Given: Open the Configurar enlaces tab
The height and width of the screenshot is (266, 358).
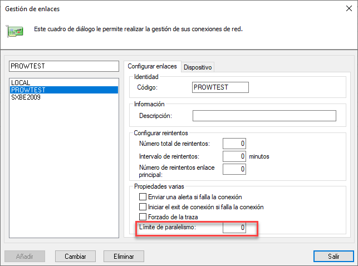Looking at the screenshot, I should pos(152,66).
